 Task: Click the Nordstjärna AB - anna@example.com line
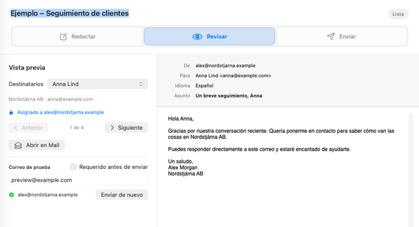[51, 99]
